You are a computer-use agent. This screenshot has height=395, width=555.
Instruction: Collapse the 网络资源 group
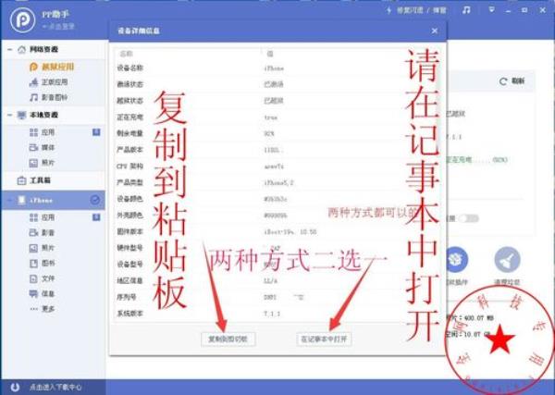[x=10, y=49]
